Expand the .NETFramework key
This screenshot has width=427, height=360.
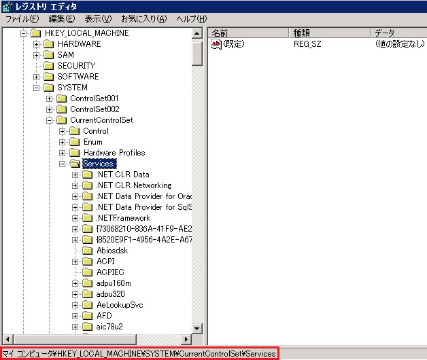click(75, 219)
